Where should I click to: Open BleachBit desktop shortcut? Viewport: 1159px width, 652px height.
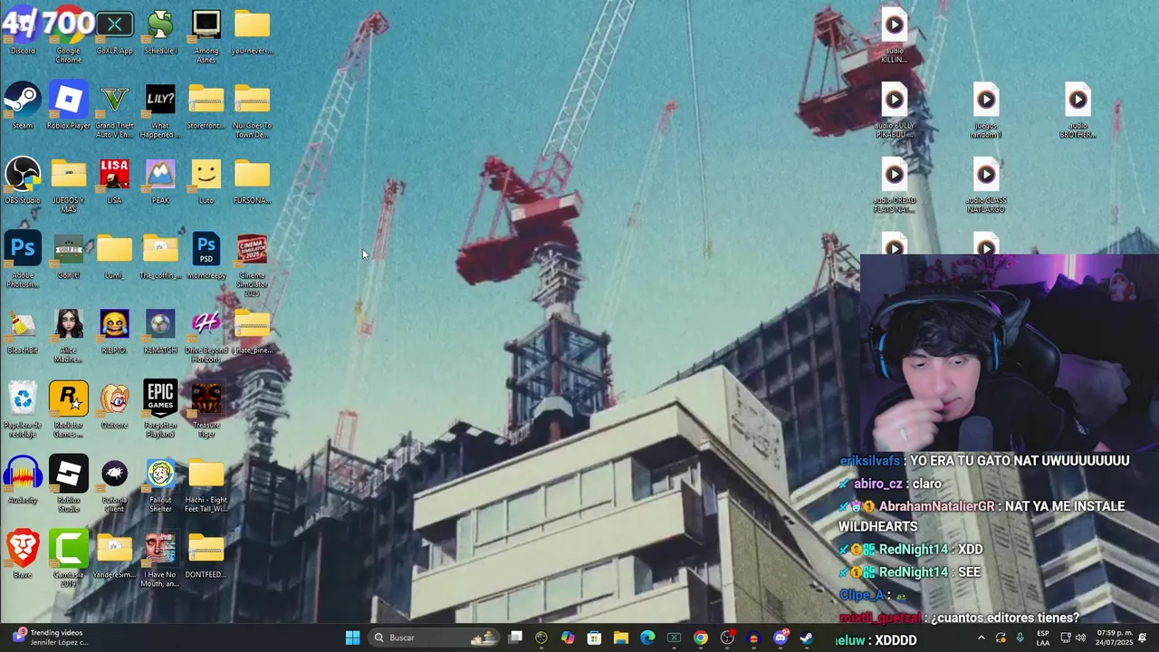23,331
